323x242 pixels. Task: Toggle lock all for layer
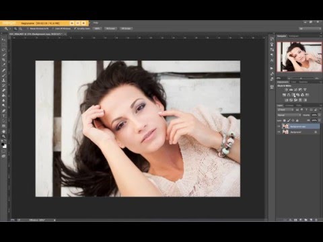(x=297, y=120)
